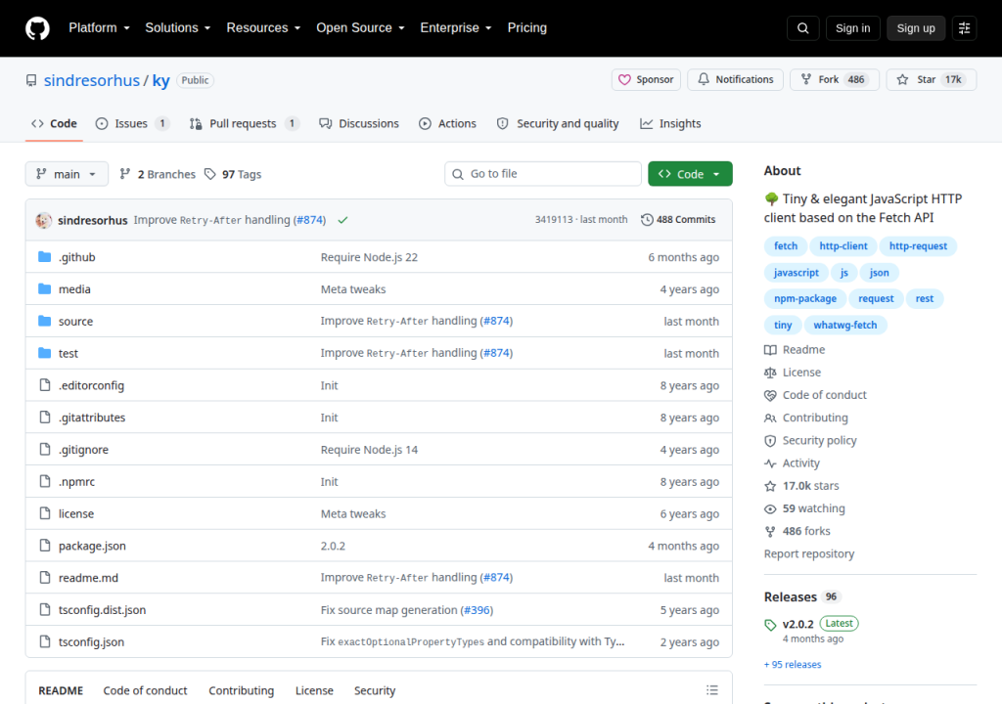
Task: Select the License tab in README panel
Action: (314, 690)
